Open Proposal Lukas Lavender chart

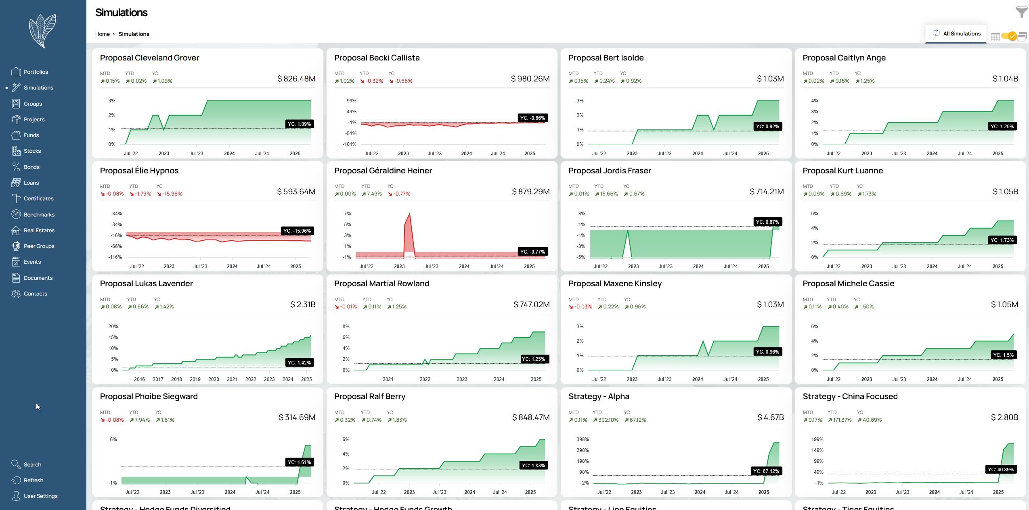pyautogui.click(x=214, y=351)
